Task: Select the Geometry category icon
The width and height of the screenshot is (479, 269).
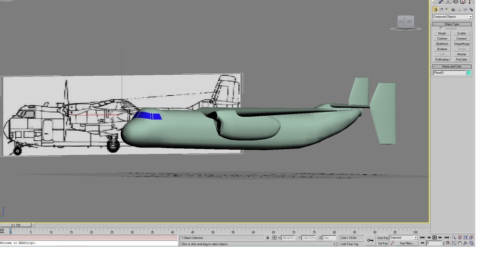Action: 435,10
